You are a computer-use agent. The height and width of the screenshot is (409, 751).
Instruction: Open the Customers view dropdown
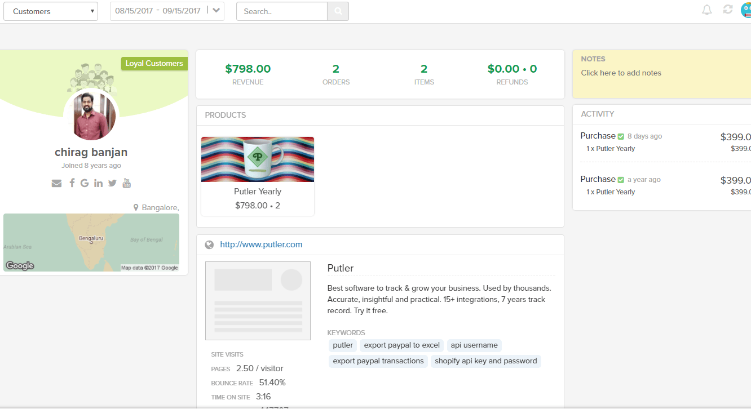click(51, 11)
